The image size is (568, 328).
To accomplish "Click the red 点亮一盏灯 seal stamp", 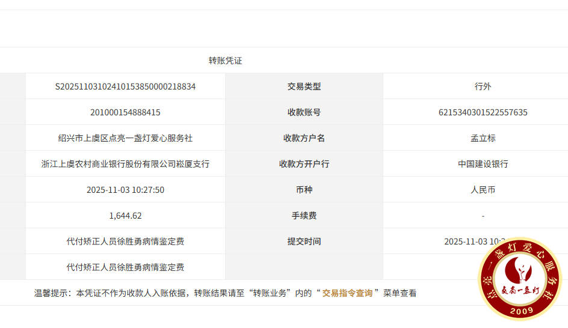I will click(519, 279).
